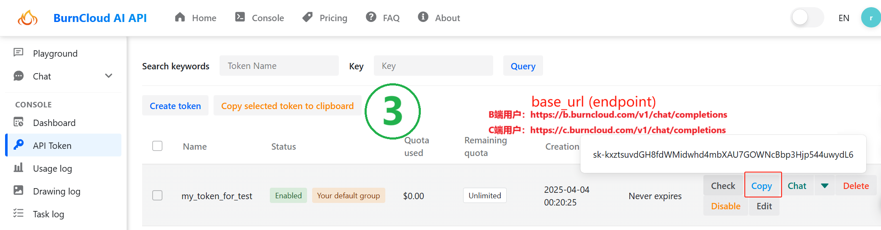Open the About nav item
Image resolution: width=881 pixels, height=230 pixels.
pyautogui.click(x=439, y=18)
